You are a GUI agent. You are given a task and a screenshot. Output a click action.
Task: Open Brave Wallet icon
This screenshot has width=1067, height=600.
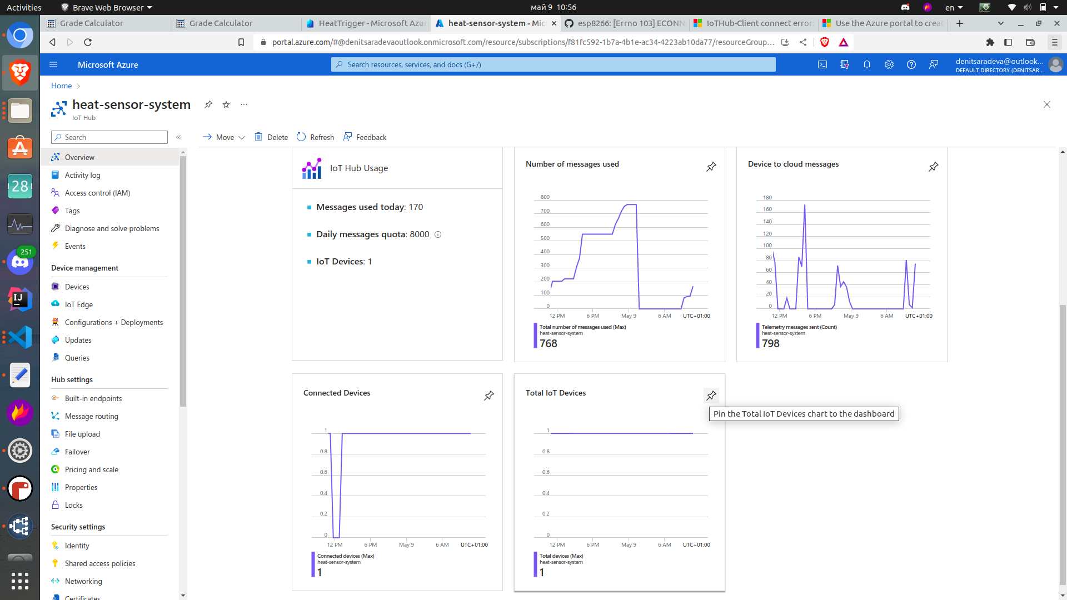point(1030,42)
